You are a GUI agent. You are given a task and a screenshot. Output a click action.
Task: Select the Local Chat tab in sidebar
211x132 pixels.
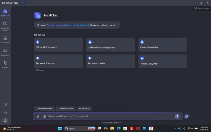[x=5, y=13]
